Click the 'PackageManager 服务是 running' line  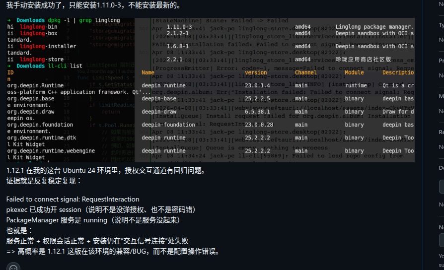click(94, 220)
